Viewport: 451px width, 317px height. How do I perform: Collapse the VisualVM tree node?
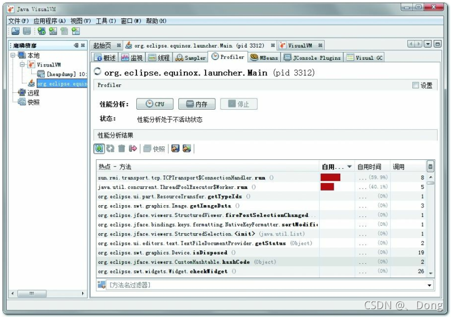22,64
